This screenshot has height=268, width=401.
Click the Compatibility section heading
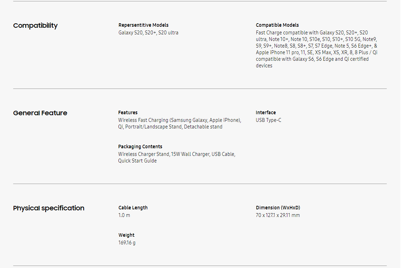click(x=35, y=26)
